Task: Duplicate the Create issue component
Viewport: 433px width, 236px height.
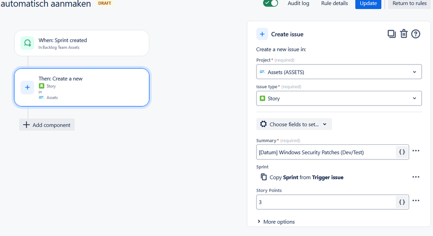Action: [x=391, y=34]
